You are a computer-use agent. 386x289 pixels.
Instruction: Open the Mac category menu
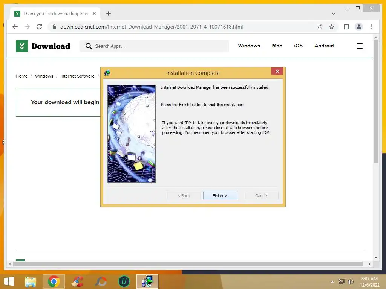pyautogui.click(x=277, y=46)
